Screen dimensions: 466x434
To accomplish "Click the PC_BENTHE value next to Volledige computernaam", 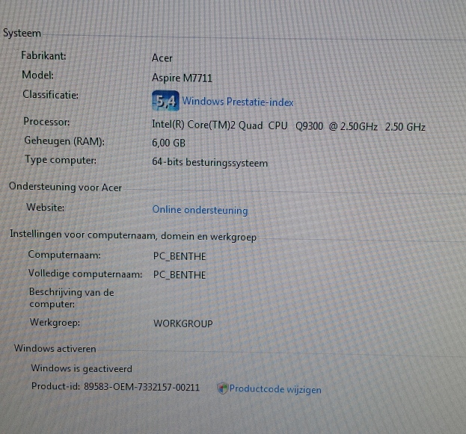I will (x=180, y=275).
